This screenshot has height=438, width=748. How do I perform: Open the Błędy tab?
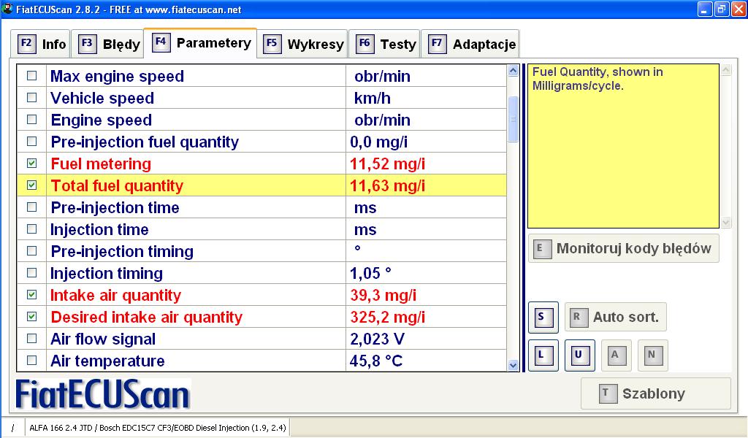click(x=110, y=44)
